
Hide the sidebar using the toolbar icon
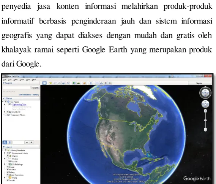(x=44, y=83)
